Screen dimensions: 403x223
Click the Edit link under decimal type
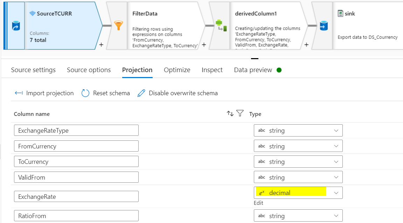click(258, 203)
